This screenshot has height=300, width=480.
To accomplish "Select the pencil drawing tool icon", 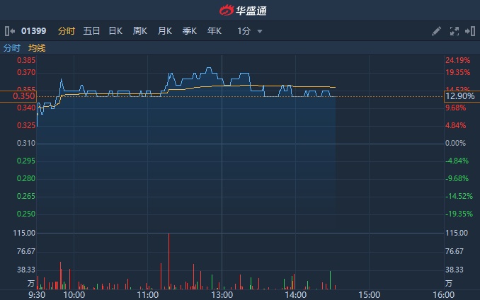I will coord(436,31).
